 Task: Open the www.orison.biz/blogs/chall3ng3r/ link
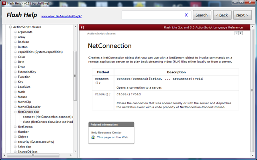[61, 16]
